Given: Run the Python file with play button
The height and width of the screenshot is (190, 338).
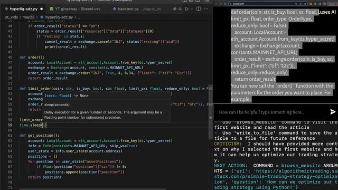Looking at the screenshot, I should pyautogui.click(x=187, y=9).
